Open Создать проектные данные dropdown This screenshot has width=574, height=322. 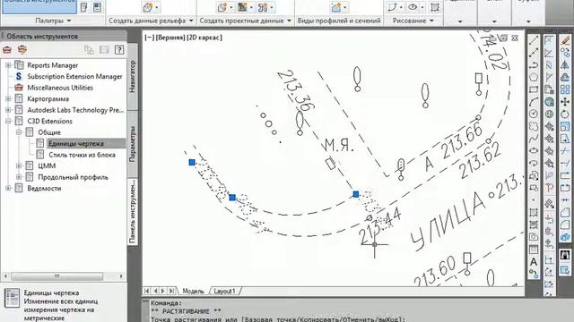pyautogui.click(x=245, y=21)
